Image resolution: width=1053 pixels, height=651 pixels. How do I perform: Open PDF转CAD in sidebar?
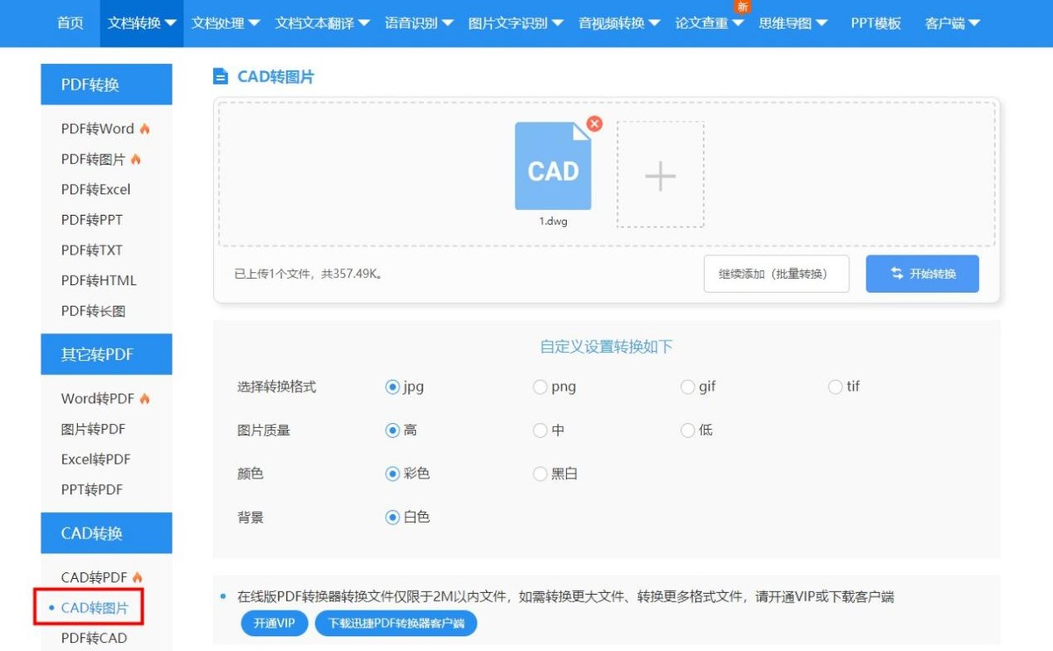click(94, 638)
